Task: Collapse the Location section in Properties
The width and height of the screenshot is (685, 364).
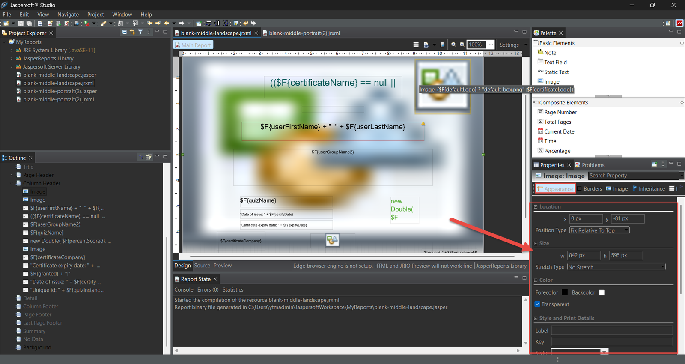Action: pos(536,207)
